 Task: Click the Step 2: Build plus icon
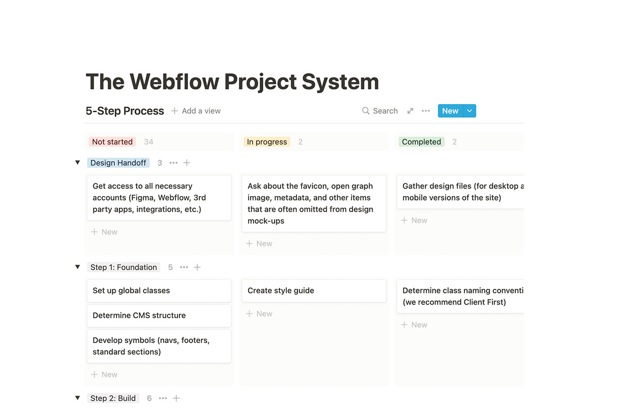(176, 398)
